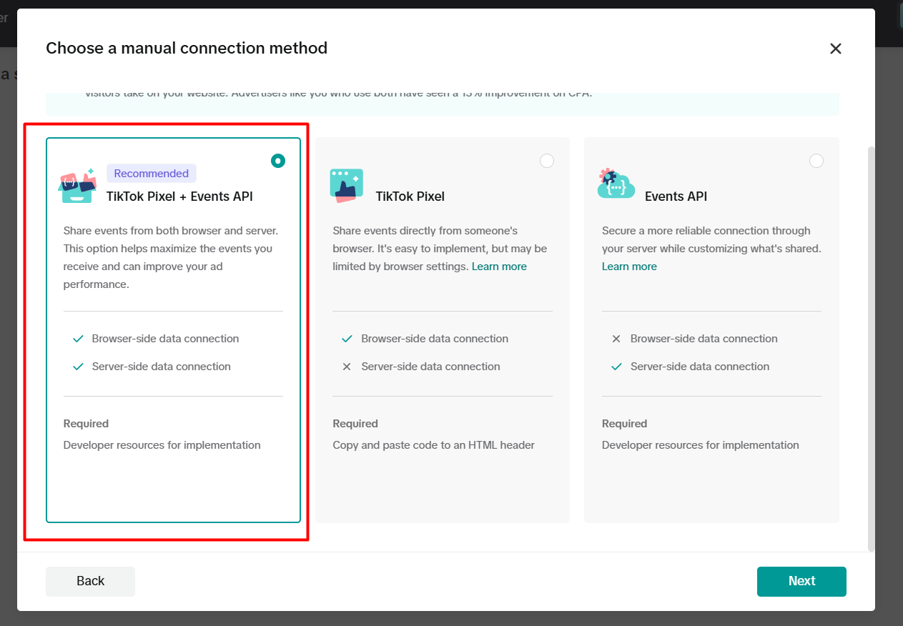Select the TikTok Pixel radio button
Screen dimensions: 903x626
(x=547, y=161)
